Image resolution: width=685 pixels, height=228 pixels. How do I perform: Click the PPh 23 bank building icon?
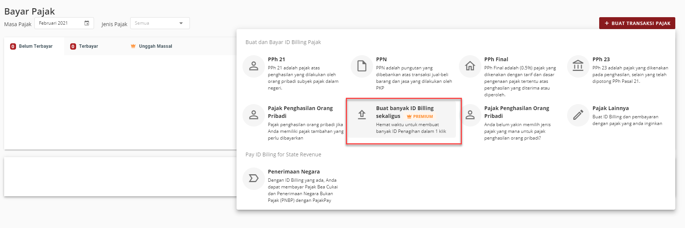(x=578, y=66)
